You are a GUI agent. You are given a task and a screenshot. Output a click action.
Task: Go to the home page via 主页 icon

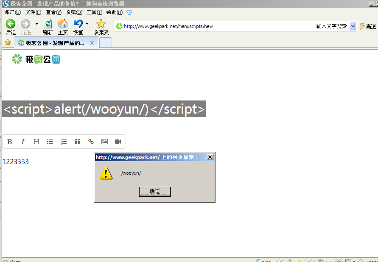point(63,24)
